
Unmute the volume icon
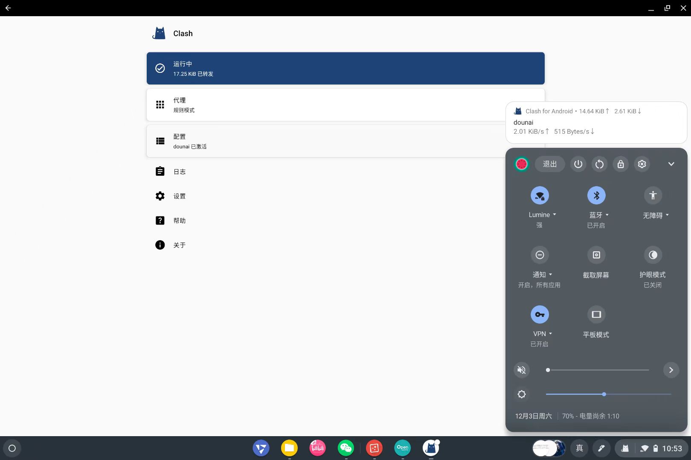(x=522, y=370)
